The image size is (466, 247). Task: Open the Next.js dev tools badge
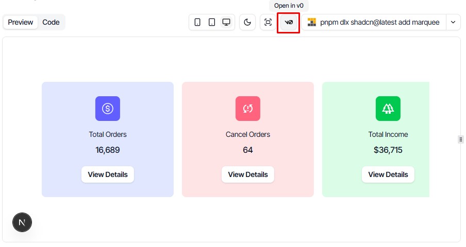point(22,222)
